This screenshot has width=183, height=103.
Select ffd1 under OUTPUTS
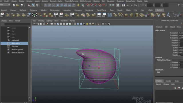click(158, 72)
